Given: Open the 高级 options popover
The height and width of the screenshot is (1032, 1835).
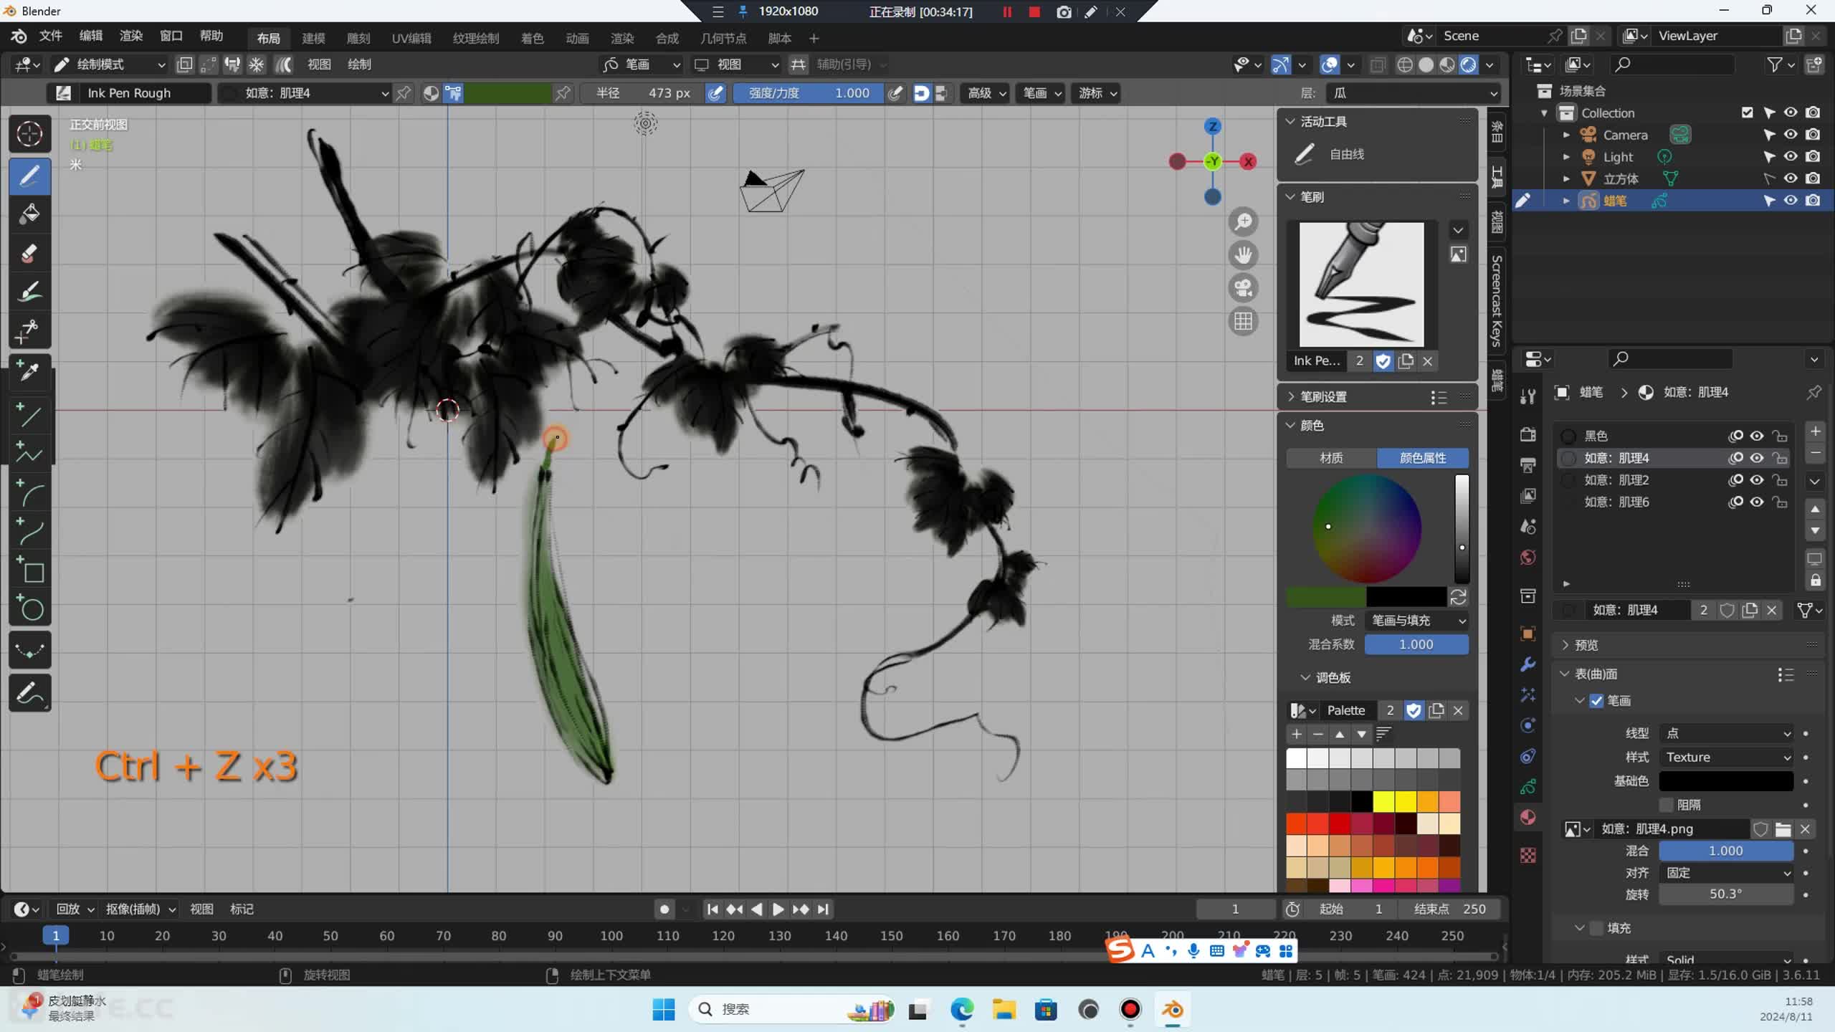Looking at the screenshot, I should tap(986, 93).
